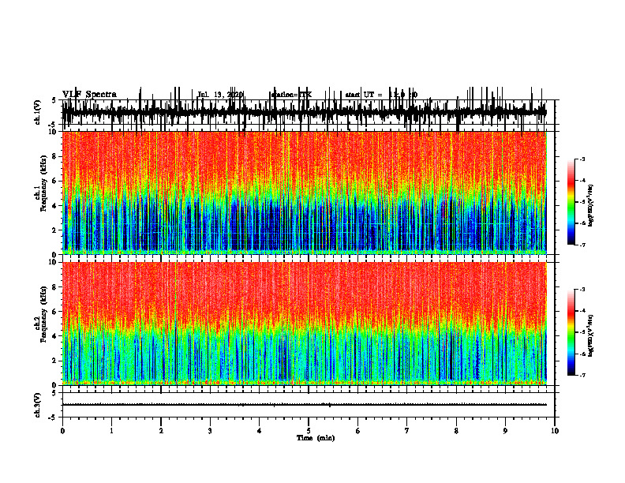The width and height of the screenshot is (625, 483).
Task: Click the '9' tick on the time axis
Action: pyautogui.click(x=505, y=431)
